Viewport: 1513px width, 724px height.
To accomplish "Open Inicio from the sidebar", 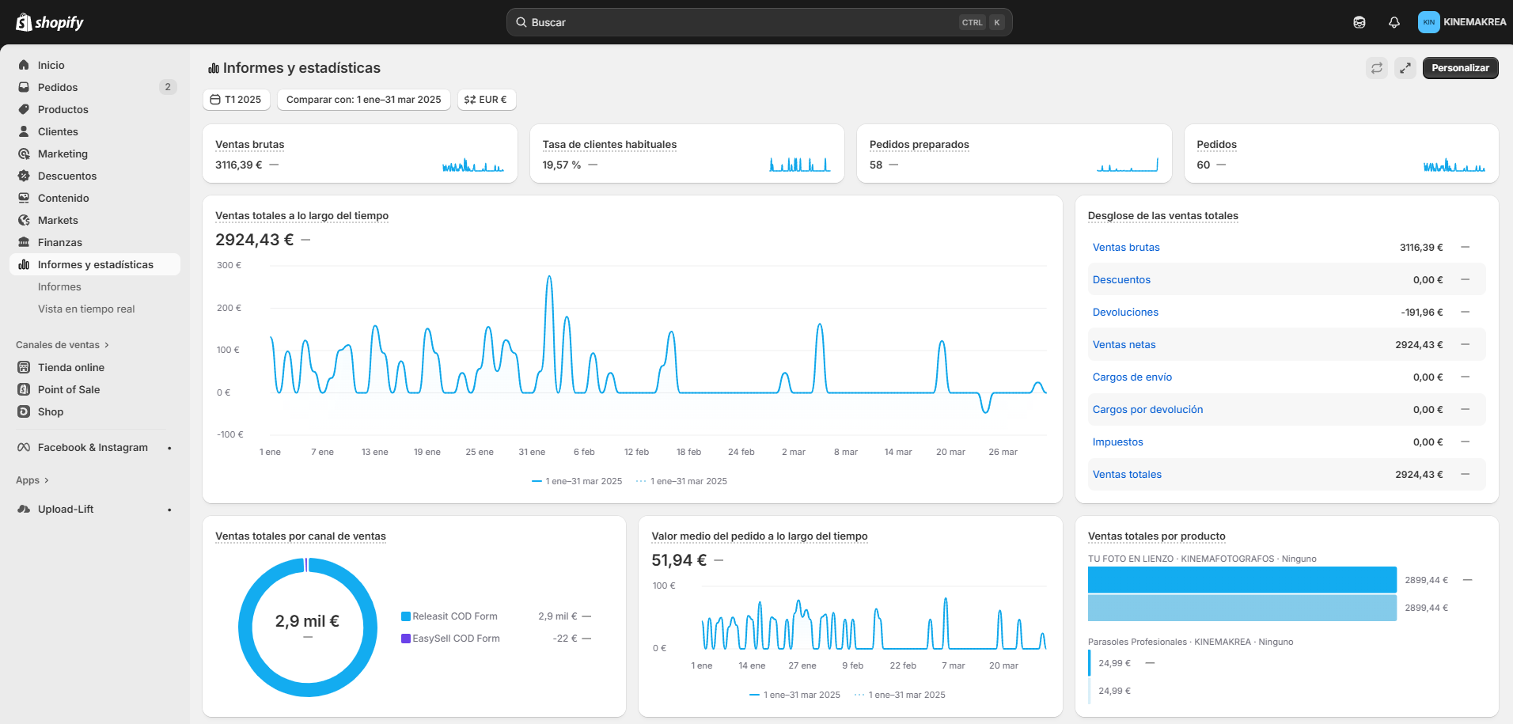I will 51,65.
